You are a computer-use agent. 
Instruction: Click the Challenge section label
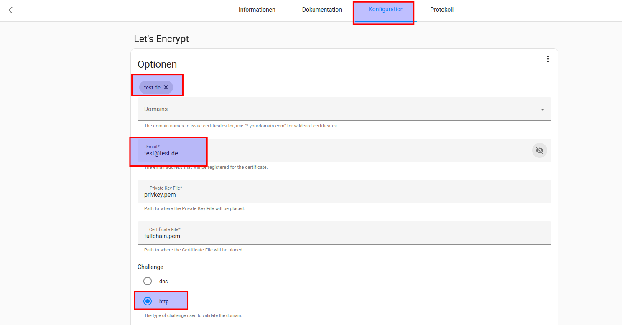pyautogui.click(x=150, y=267)
